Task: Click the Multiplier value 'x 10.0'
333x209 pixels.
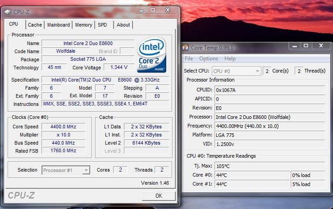Action: point(63,135)
